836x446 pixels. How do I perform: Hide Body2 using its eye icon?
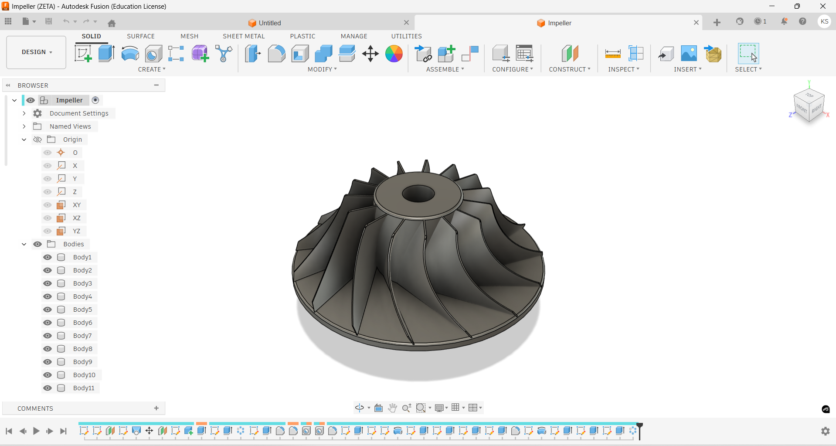(x=48, y=270)
